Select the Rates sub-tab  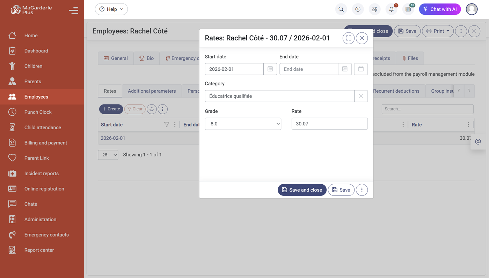tap(110, 91)
